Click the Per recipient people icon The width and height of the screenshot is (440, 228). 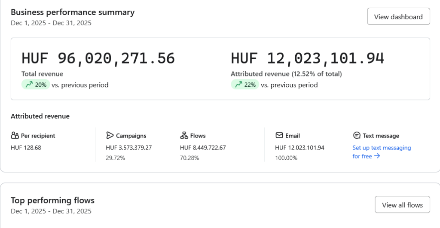click(x=15, y=136)
